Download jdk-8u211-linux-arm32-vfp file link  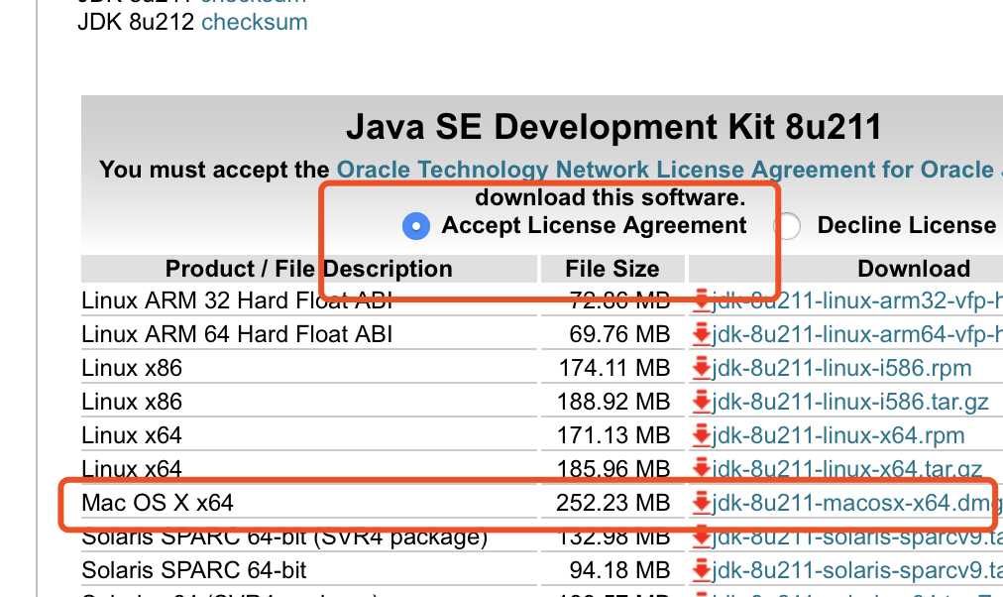857,300
